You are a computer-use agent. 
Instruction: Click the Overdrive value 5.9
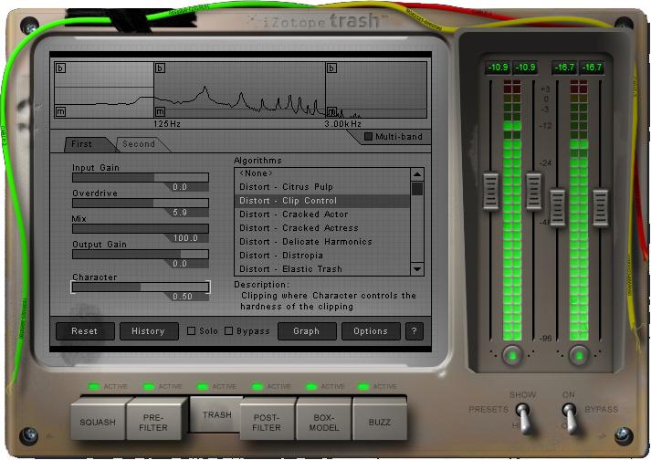tap(180, 213)
